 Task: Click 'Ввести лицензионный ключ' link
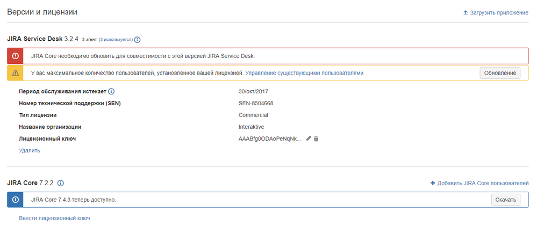[x=54, y=218]
